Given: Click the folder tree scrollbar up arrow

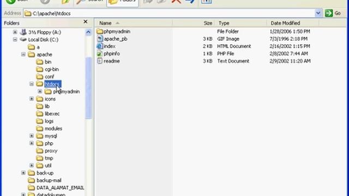Looking at the screenshot, I should coord(88,32).
